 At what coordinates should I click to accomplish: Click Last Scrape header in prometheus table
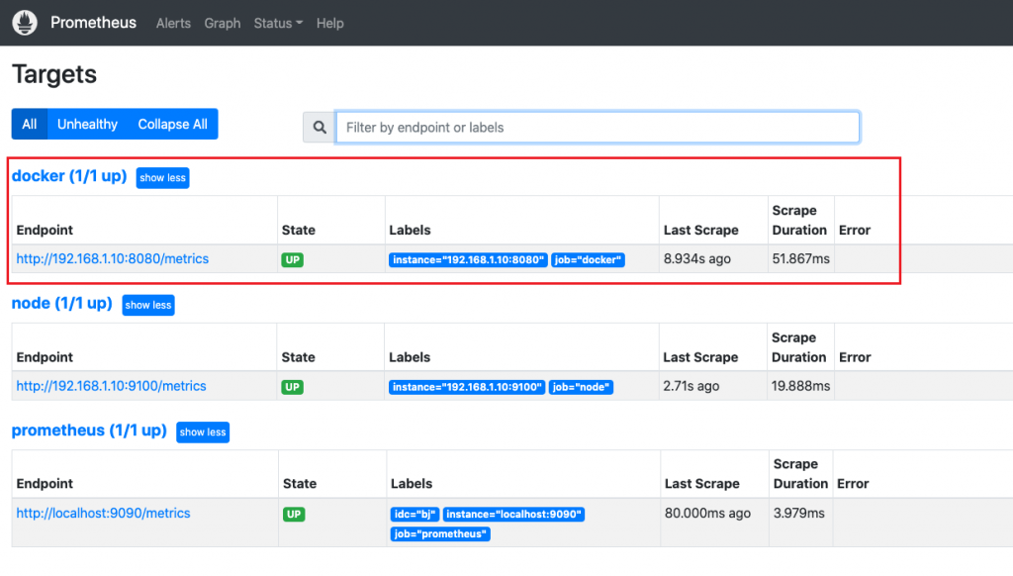pyautogui.click(x=701, y=484)
